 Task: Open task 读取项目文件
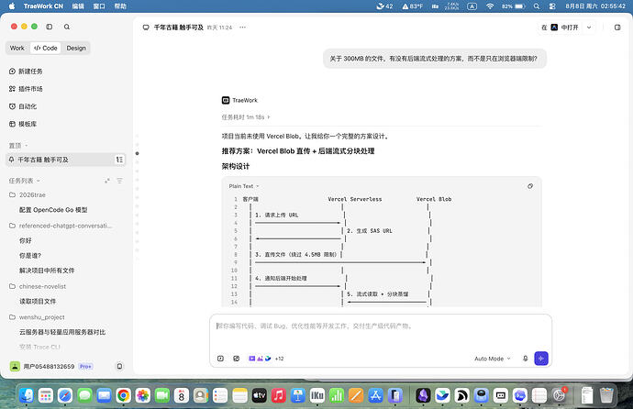click(38, 302)
